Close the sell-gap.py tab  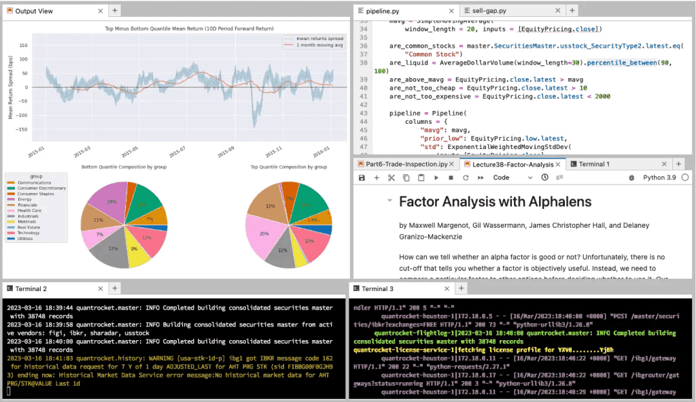[x=558, y=11]
